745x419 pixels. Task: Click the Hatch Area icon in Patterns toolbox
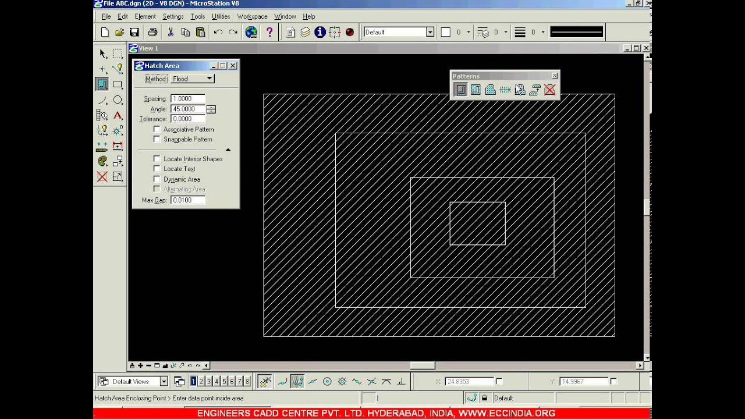pos(460,90)
